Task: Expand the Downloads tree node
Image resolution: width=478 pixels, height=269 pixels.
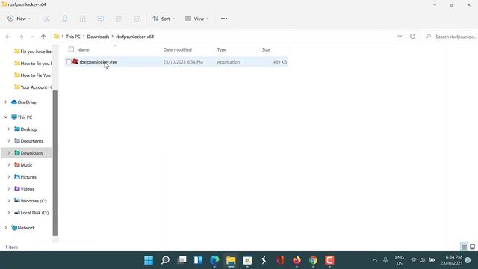Action: pyautogui.click(x=9, y=152)
